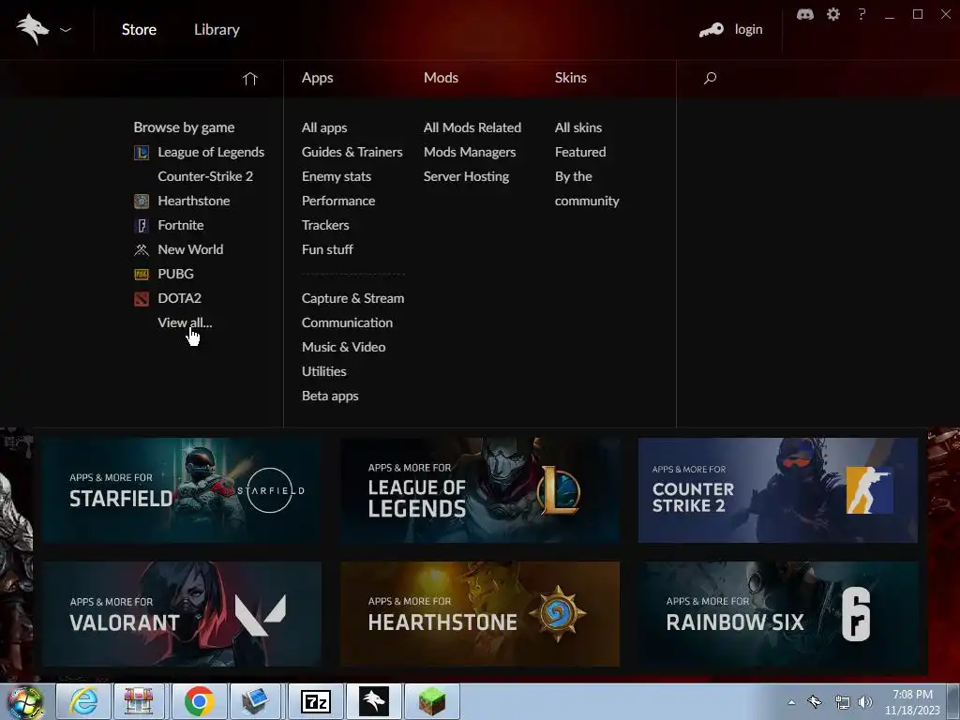Select Featured skins
960x720 pixels.
click(x=579, y=152)
